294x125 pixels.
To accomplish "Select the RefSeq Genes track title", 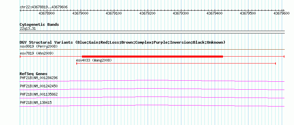I will click(x=34, y=74).
